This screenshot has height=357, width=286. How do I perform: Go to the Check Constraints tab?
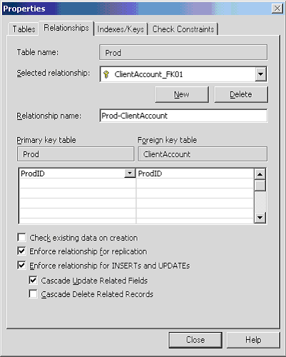(183, 29)
